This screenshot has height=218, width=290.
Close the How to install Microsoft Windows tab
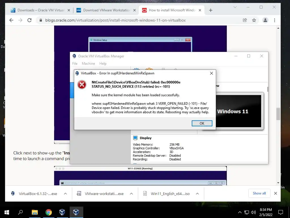(x=200, y=10)
